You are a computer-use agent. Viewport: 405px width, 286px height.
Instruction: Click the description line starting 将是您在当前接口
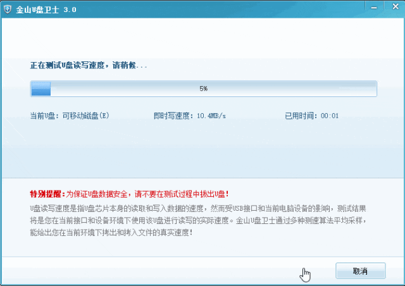(x=198, y=220)
